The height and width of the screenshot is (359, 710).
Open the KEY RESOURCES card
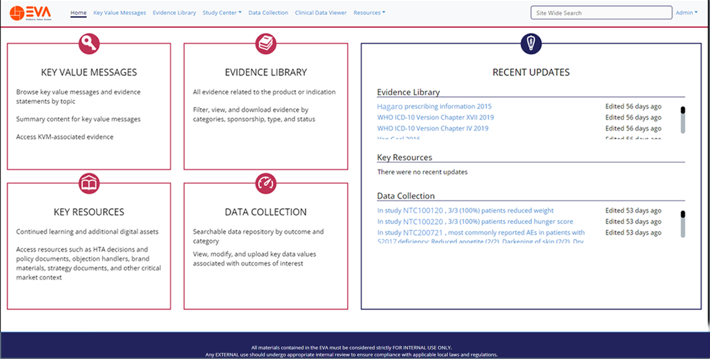[89, 247]
